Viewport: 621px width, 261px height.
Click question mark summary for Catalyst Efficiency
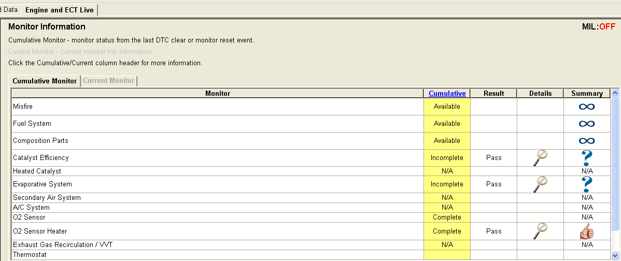pos(587,158)
